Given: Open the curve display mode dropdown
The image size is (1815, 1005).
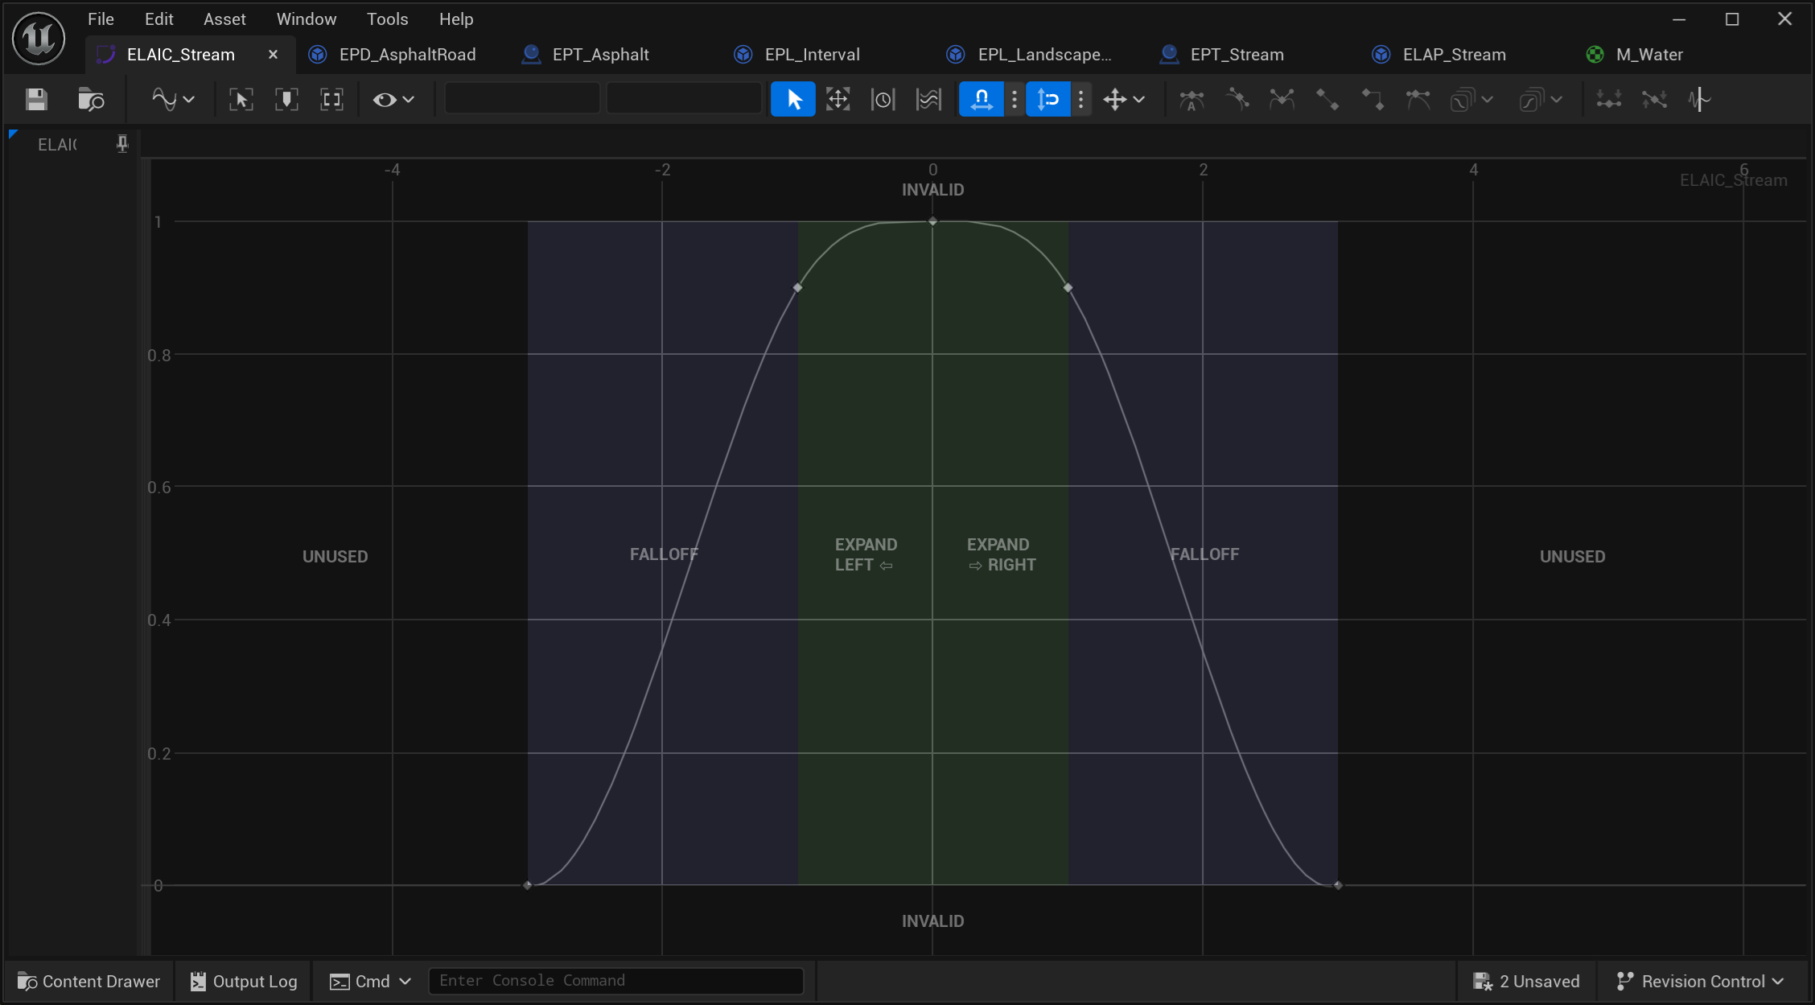Looking at the screenshot, I should (x=172, y=100).
